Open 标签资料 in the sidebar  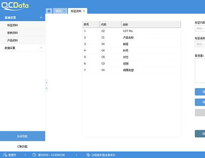[x=12, y=25]
